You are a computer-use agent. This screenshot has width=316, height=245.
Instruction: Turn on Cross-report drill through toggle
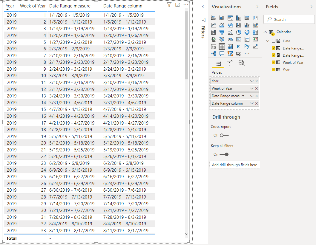coord(224,135)
